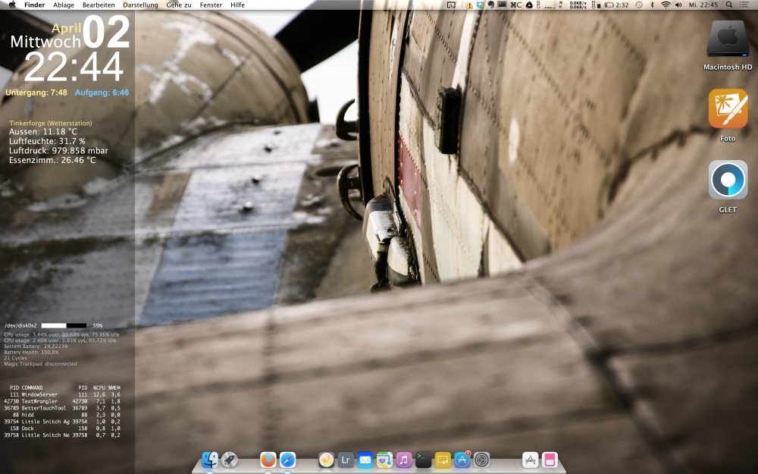Open Launchpad rocket icon in Dock
The width and height of the screenshot is (758, 474).
[229, 460]
